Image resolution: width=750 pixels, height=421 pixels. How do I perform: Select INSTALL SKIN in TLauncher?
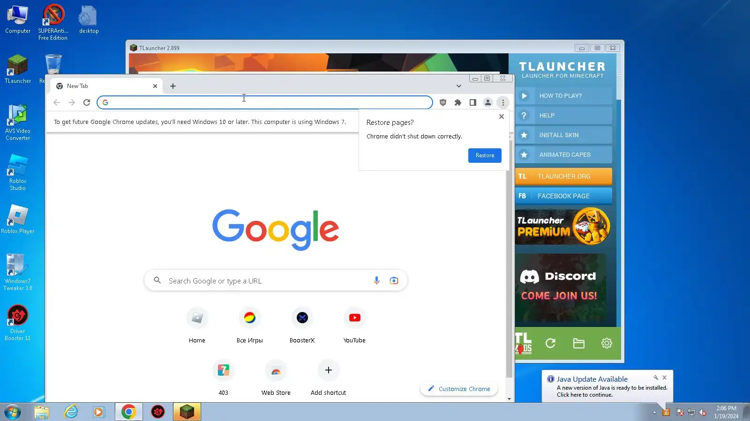564,135
